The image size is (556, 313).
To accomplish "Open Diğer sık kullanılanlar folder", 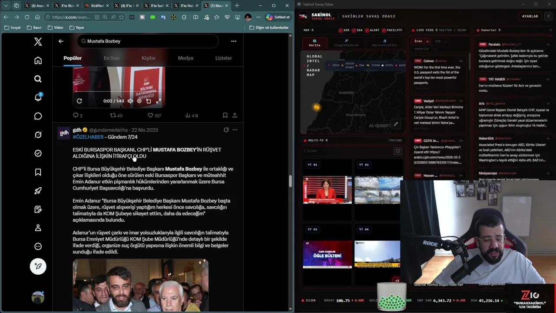I will coord(269,27).
